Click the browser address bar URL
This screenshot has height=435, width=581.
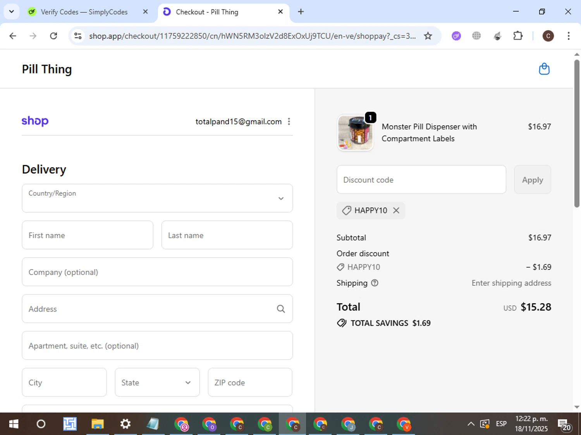pos(252,36)
